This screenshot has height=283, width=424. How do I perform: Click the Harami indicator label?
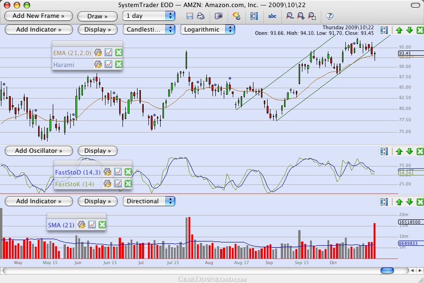64,65
